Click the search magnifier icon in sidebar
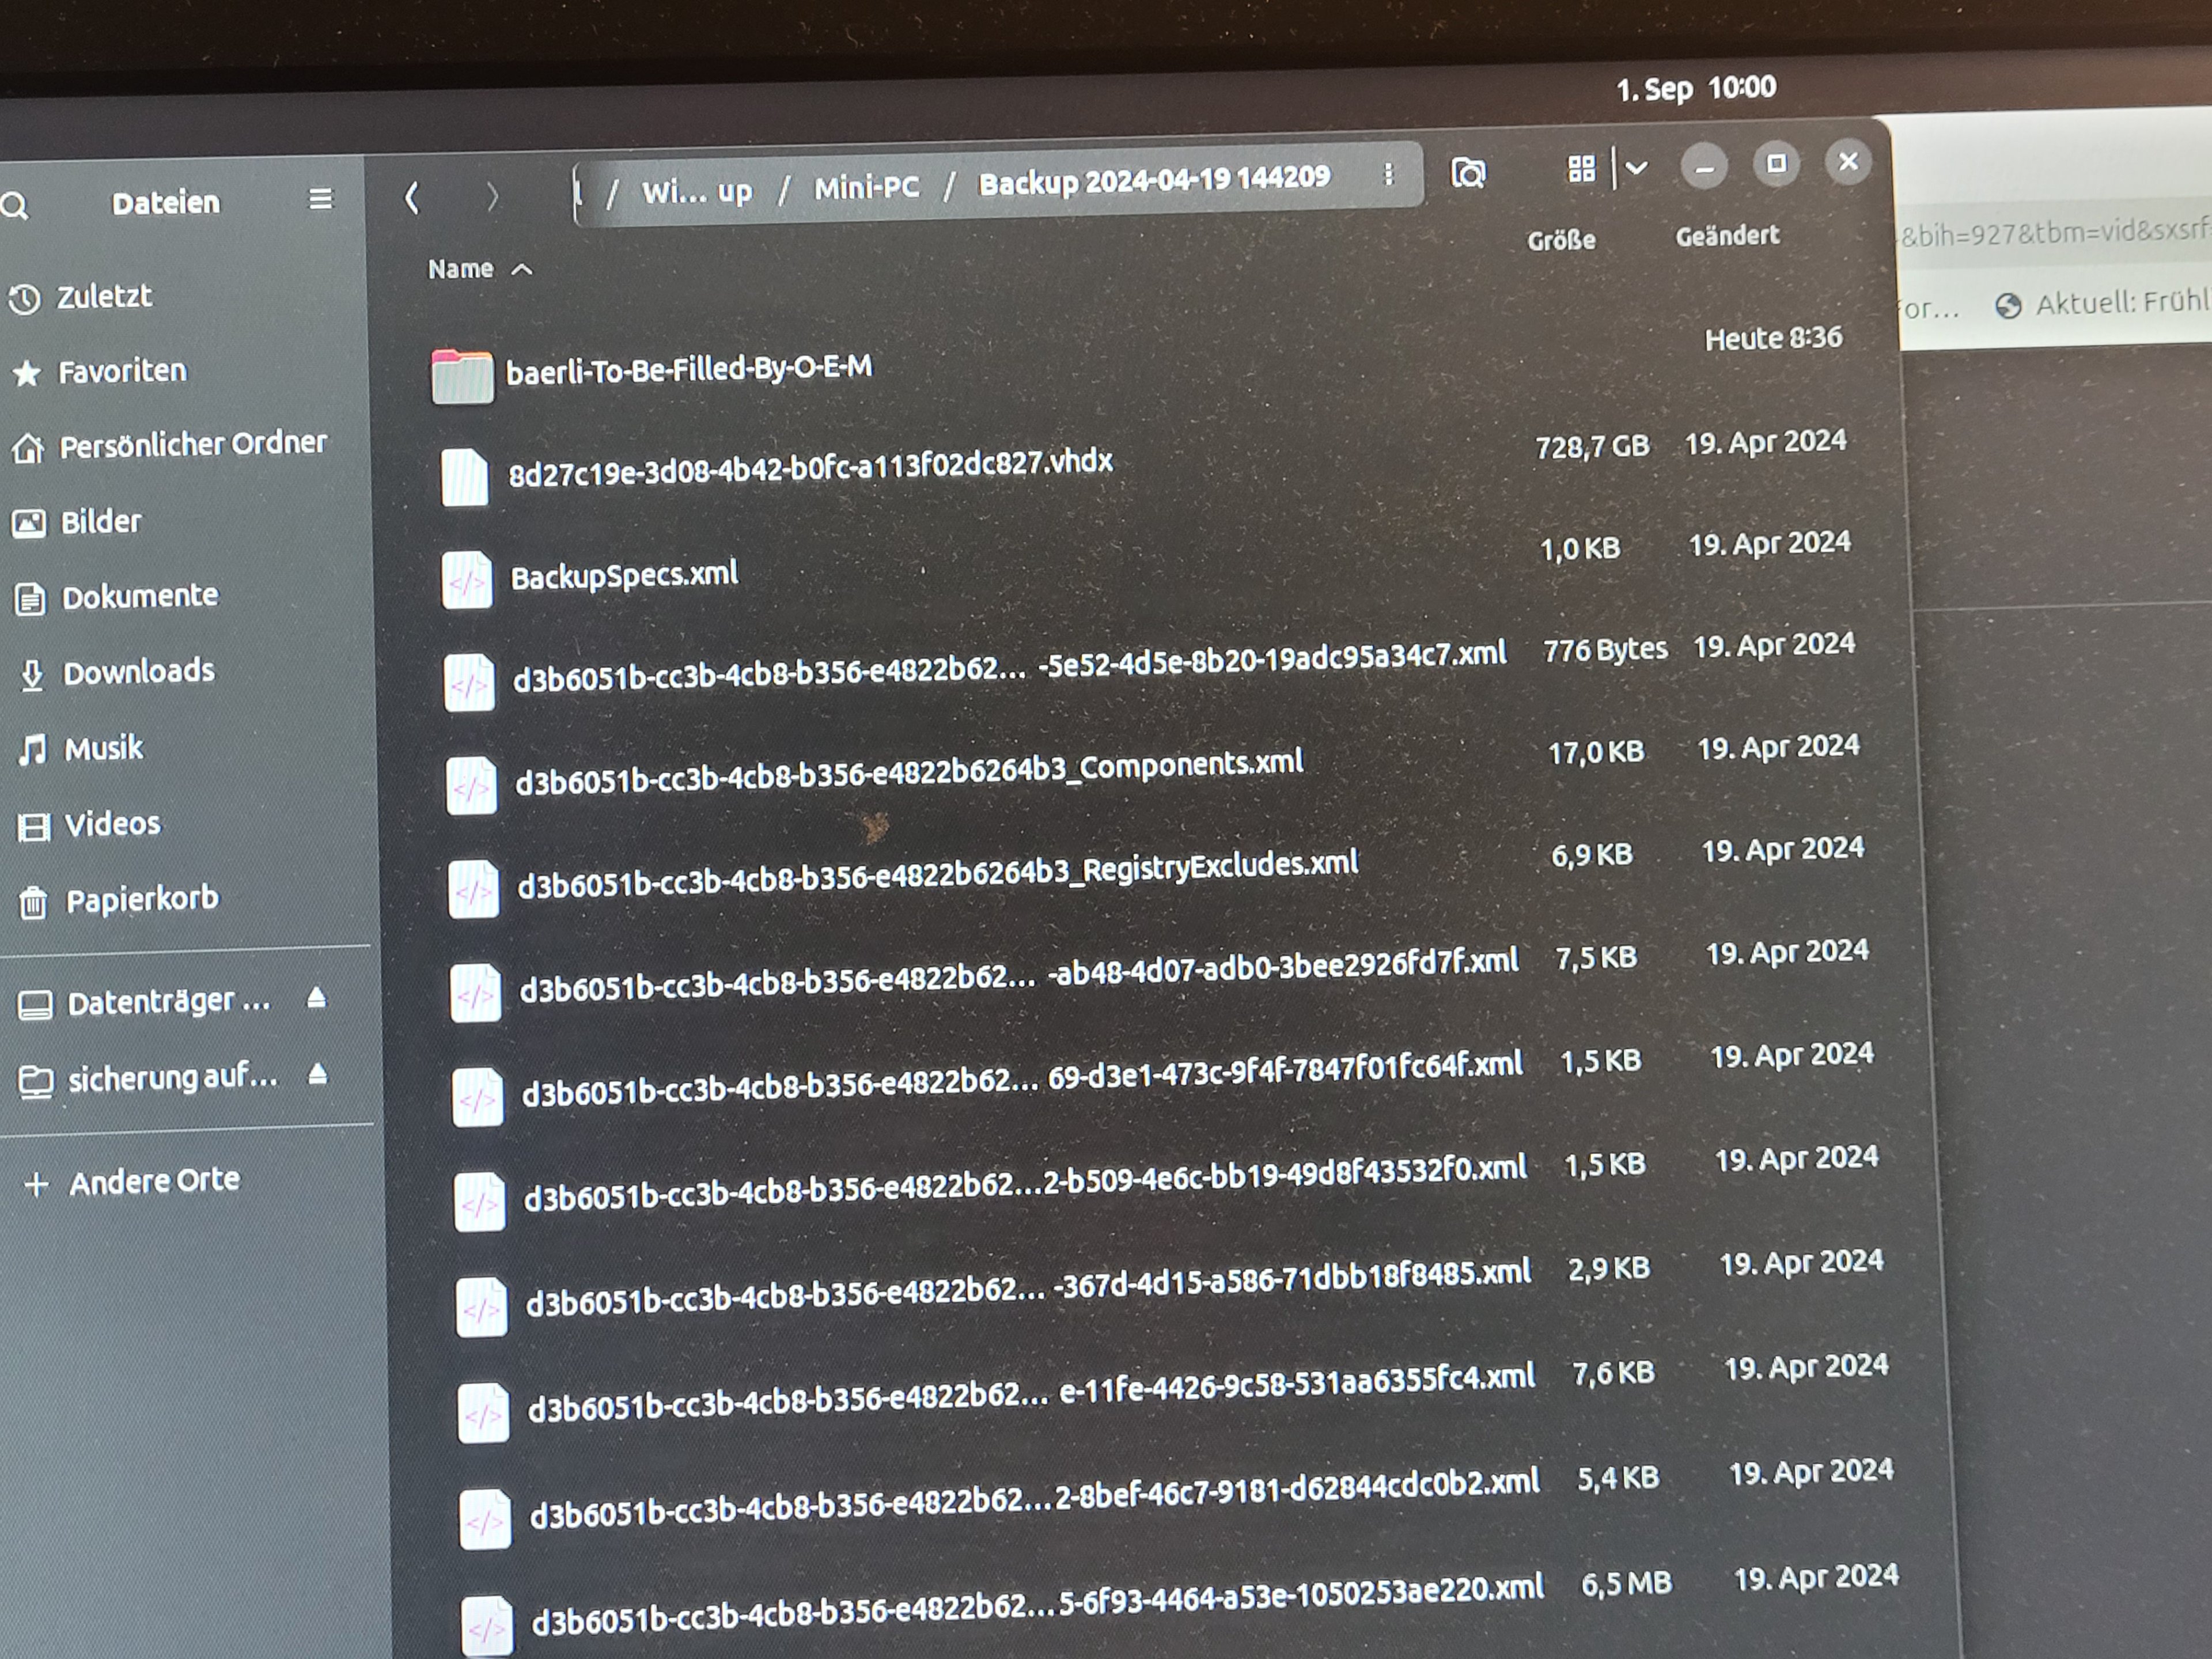This screenshot has height=1659, width=2212. coord(14,206)
